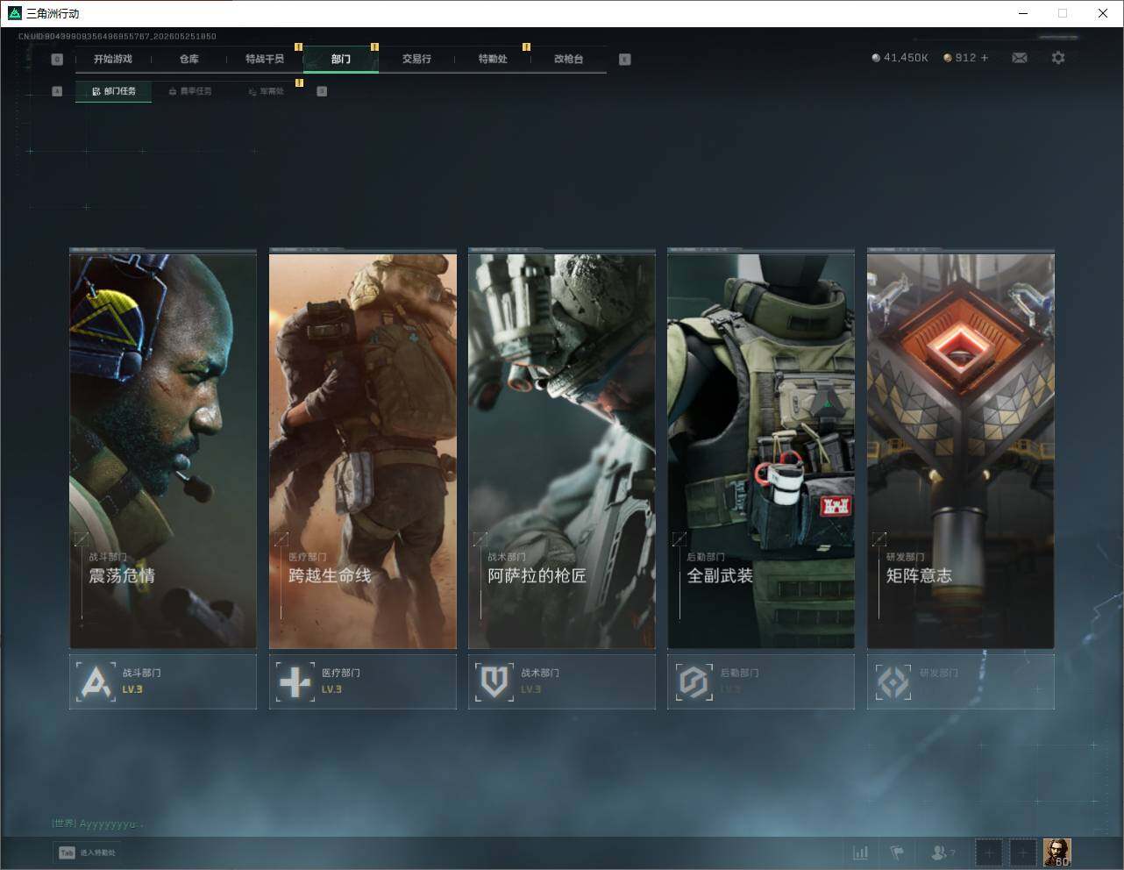The height and width of the screenshot is (870, 1124).
Task: Click the plus next to 912 currency
Action: (985, 58)
